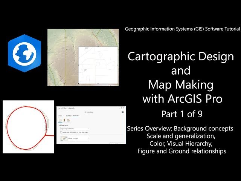Click the 'Map Making' title line

(x=181, y=85)
